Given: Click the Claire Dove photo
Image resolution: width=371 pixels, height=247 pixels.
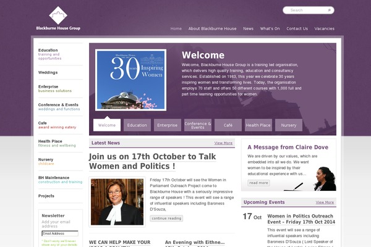Looking at the screenshot, I should (x=325, y=178).
